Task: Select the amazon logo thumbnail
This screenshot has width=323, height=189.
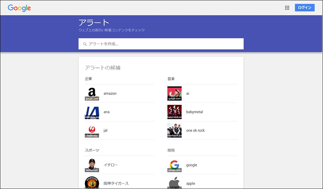Action: [x=92, y=93]
